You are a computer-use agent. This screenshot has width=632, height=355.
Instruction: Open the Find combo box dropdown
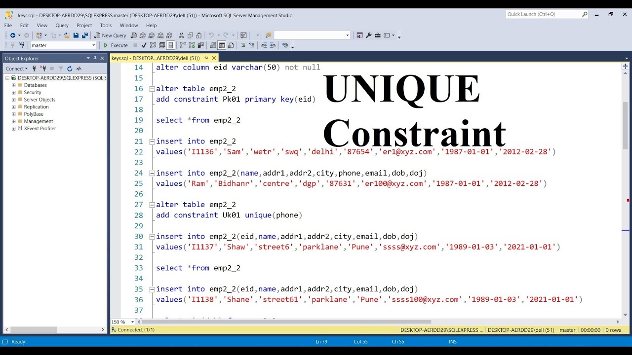pyautogui.click(x=348, y=35)
